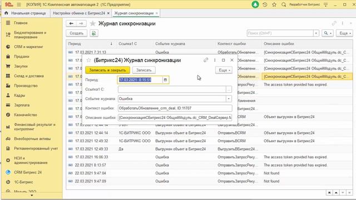Open the dialog's Еще dropdown
The width and height of the screenshot is (356, 200).
click(224, 70)
